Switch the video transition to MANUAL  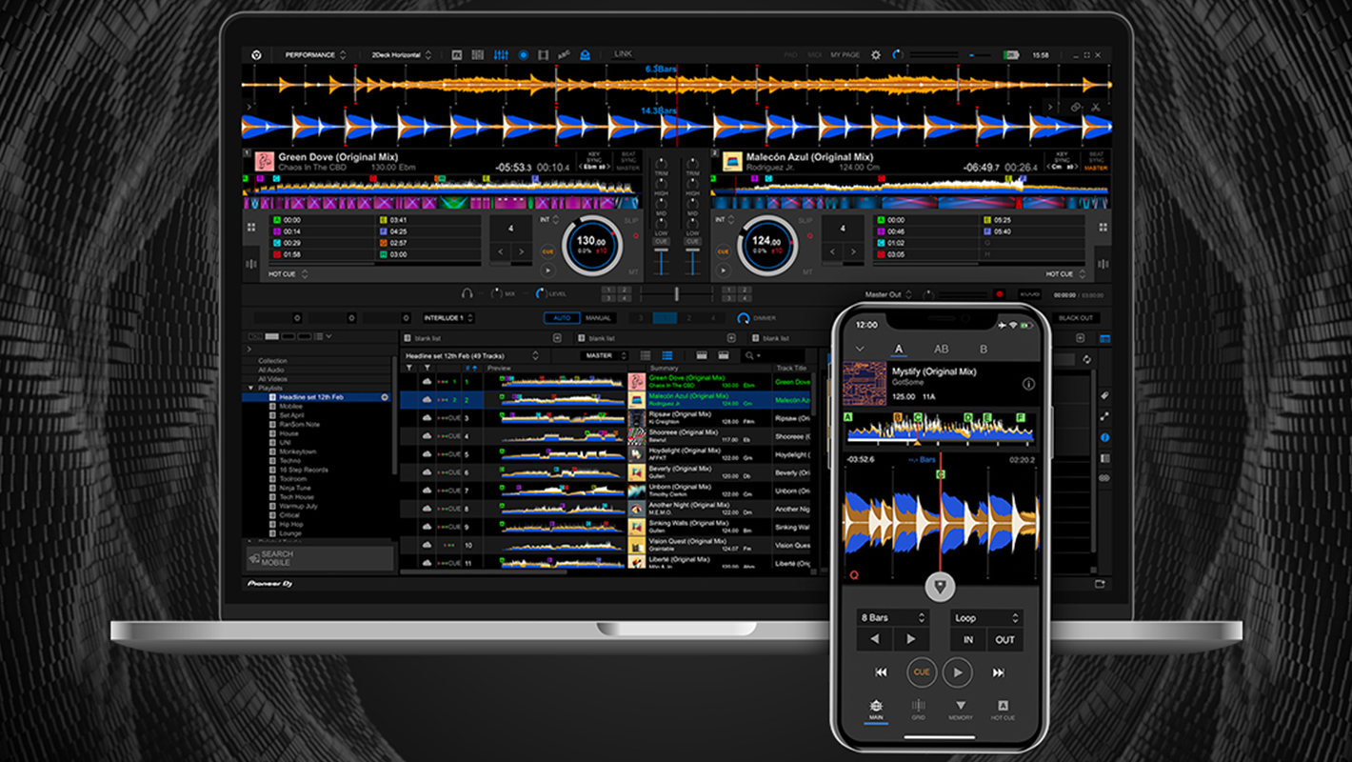(x=598, y=318)
